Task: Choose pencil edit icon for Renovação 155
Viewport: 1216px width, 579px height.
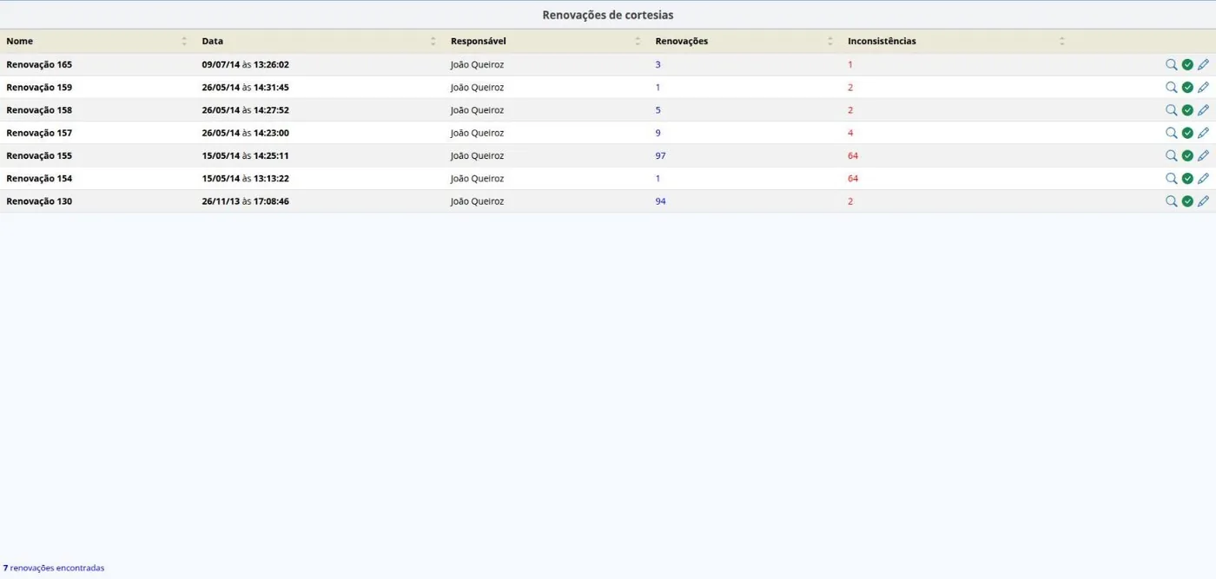Action: pyautogui.click(x=1203, y=155)
